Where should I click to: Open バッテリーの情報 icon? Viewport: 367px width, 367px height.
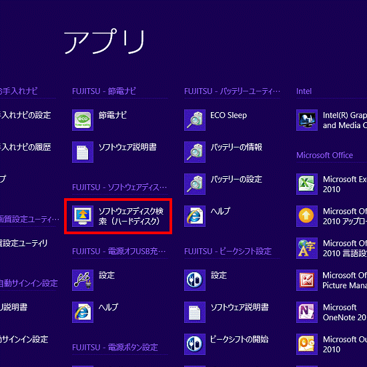click(x=195, y=152)
